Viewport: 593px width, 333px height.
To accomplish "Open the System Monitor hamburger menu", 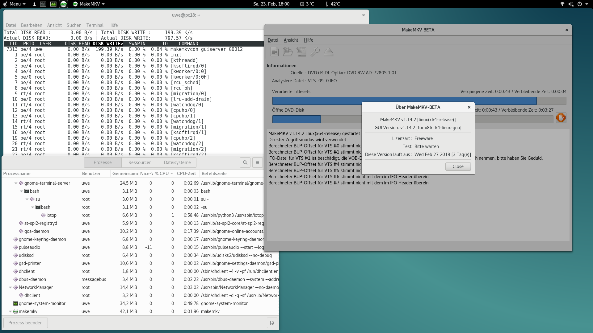I will (x=258, y=162).
